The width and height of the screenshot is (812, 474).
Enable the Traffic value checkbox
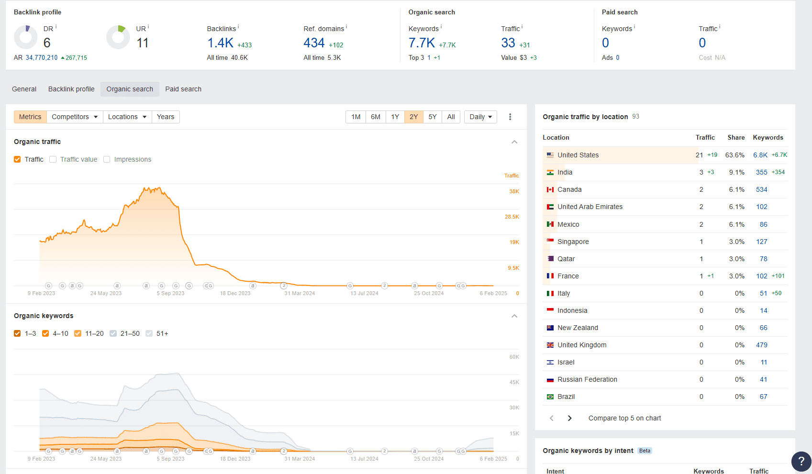coord(53,159)
